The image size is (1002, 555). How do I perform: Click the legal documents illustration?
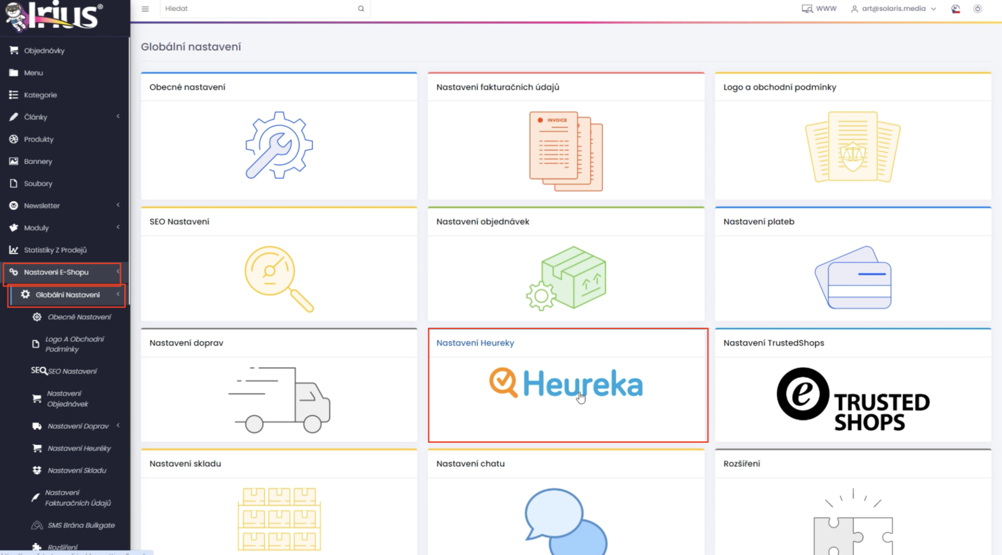tap(853, 147)
